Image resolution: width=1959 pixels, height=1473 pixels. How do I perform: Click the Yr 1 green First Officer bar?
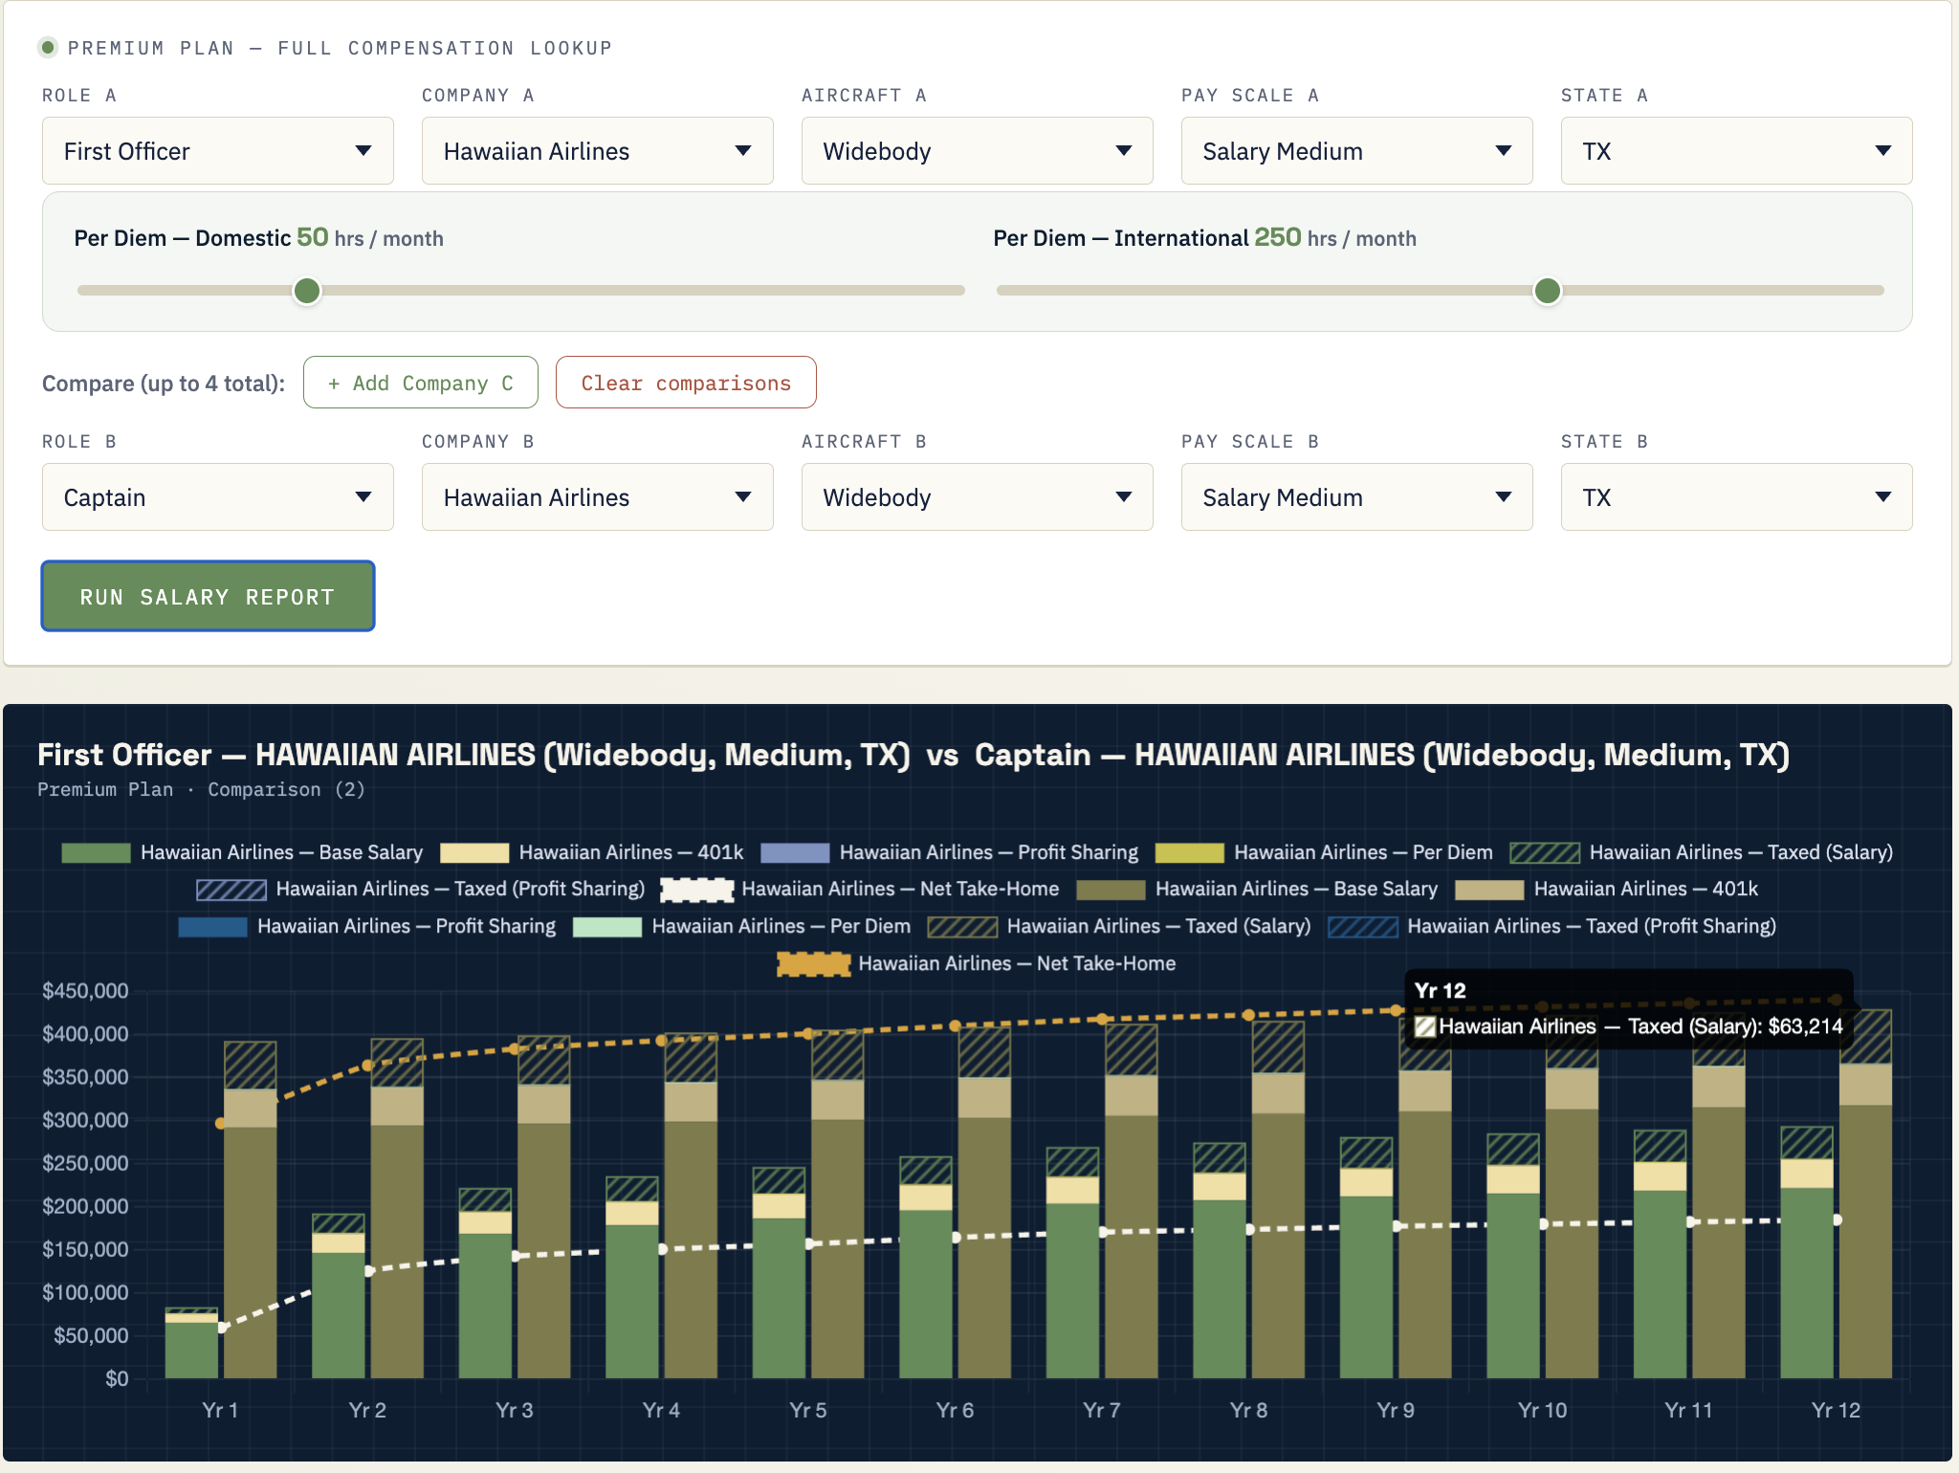click(191, 1350)
